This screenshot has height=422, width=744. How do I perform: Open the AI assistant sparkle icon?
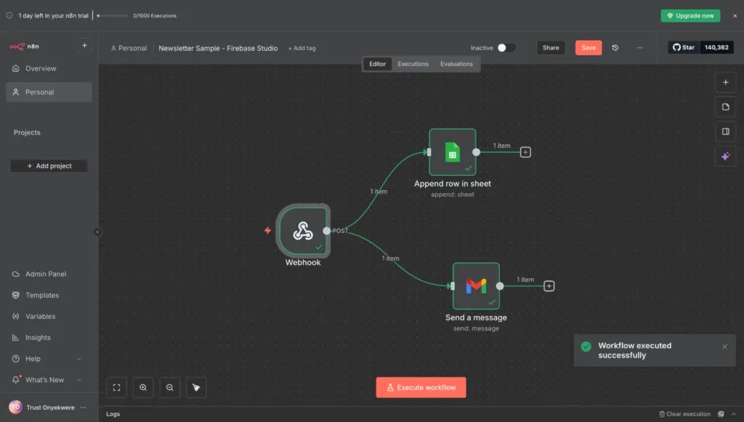point(725,156)
